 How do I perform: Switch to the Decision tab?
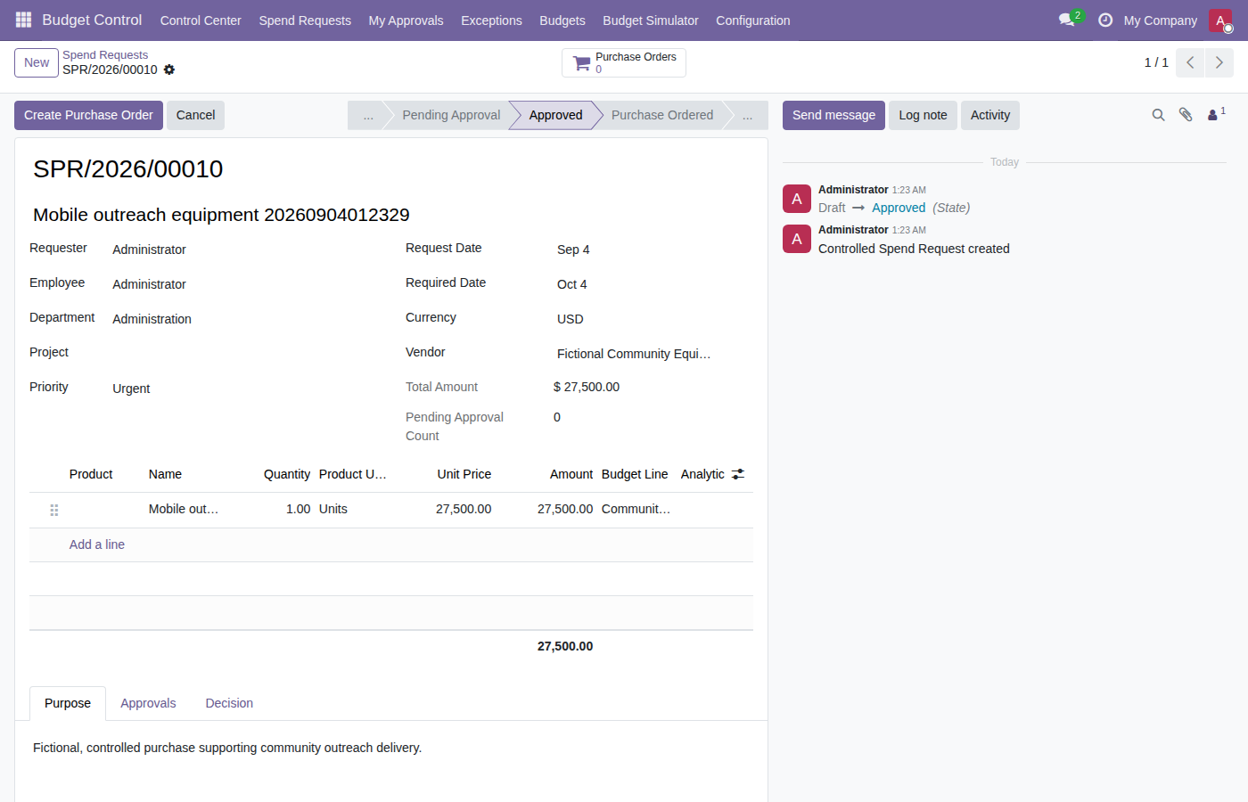[x=229, y=703]
